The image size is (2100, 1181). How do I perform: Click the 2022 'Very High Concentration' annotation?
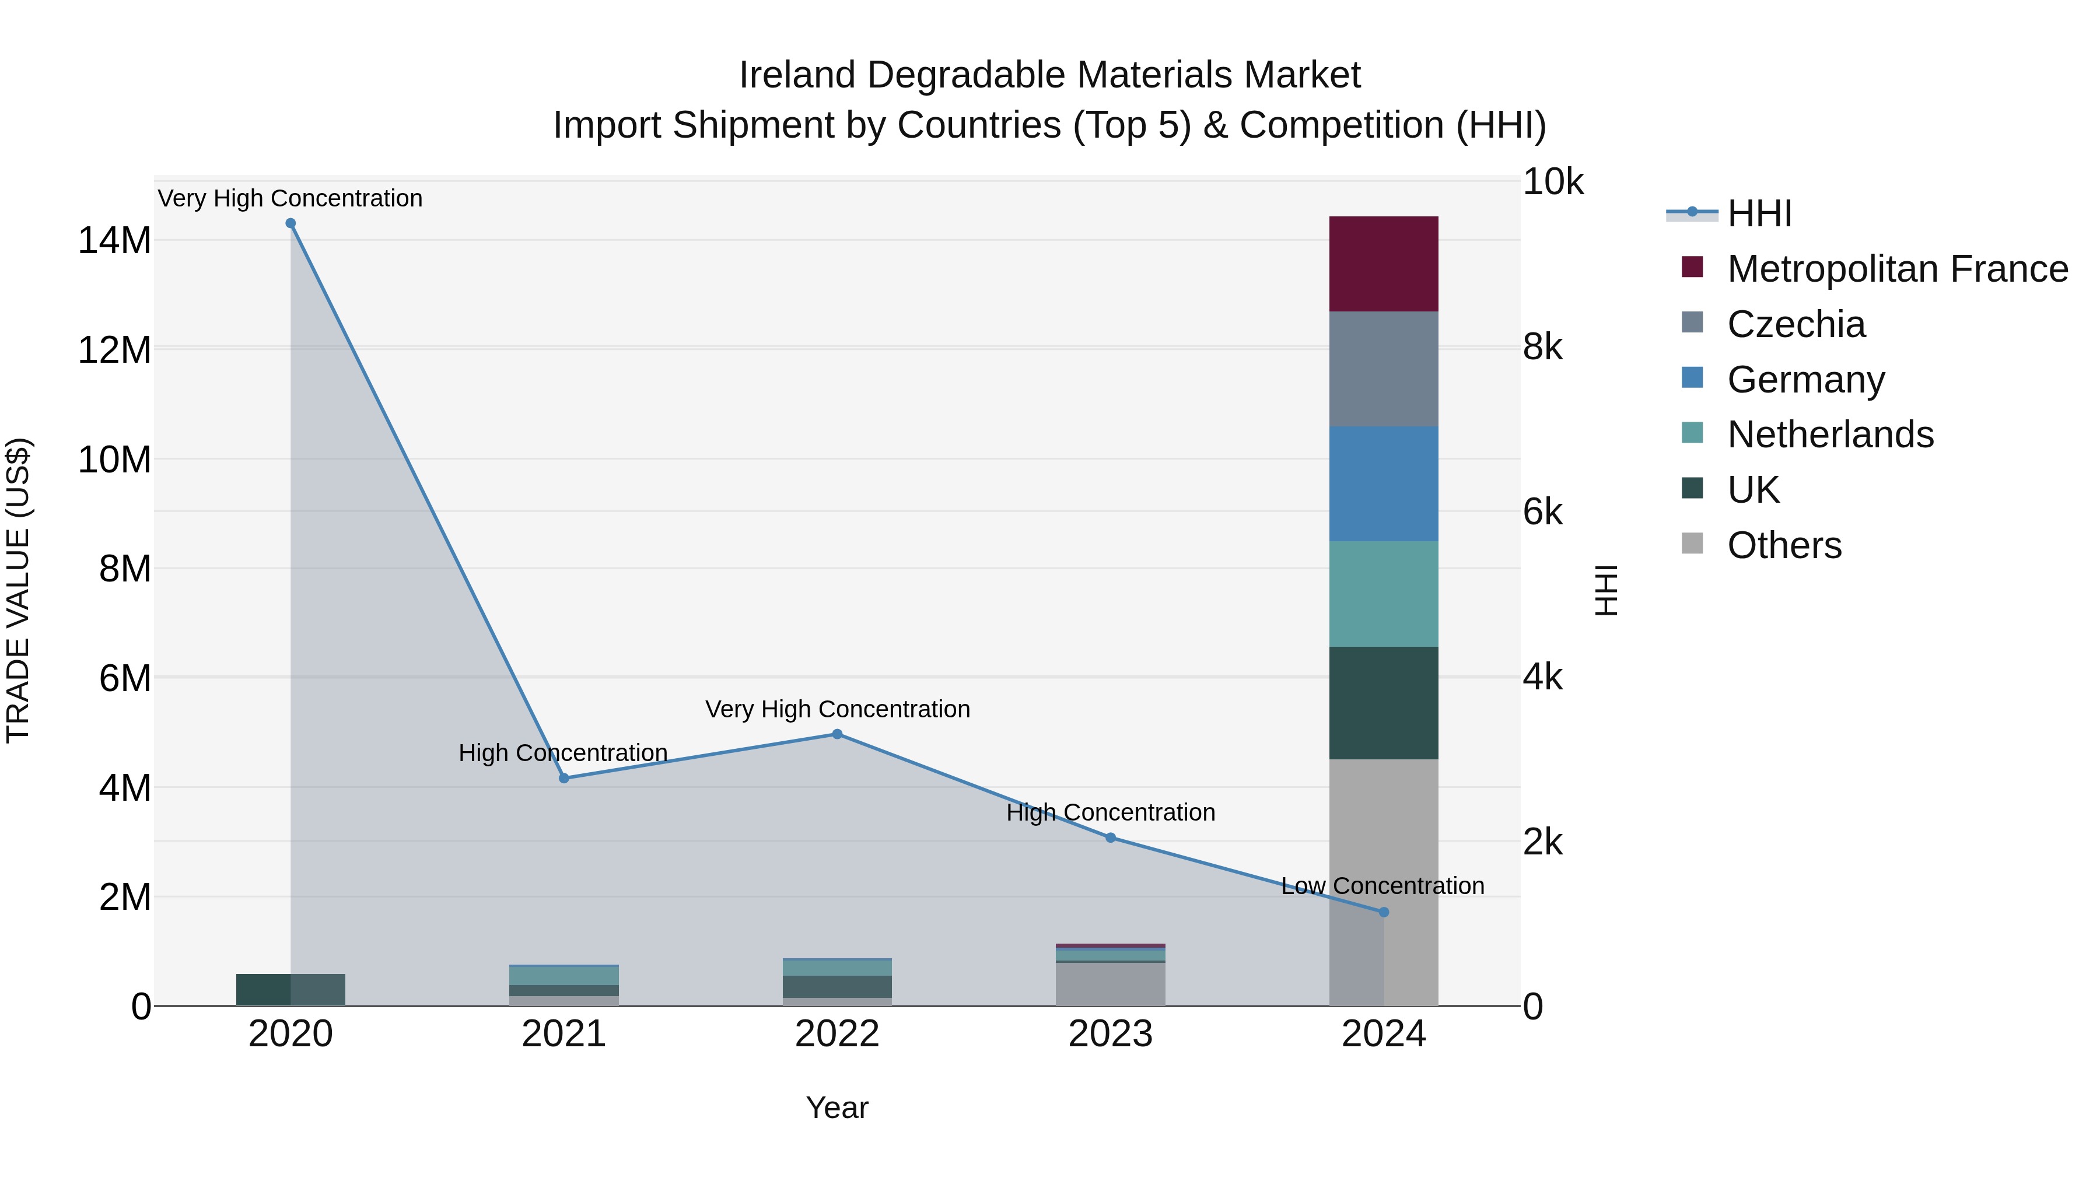(x=837, y=709)
